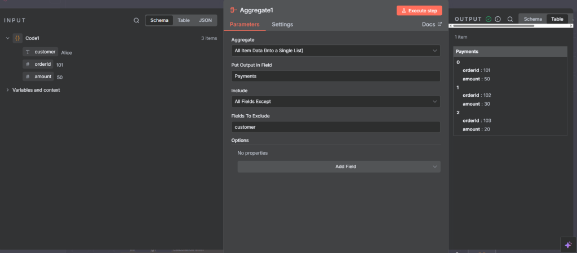
Task: Open the Aggregate dropdown
Action: [336, 51]
